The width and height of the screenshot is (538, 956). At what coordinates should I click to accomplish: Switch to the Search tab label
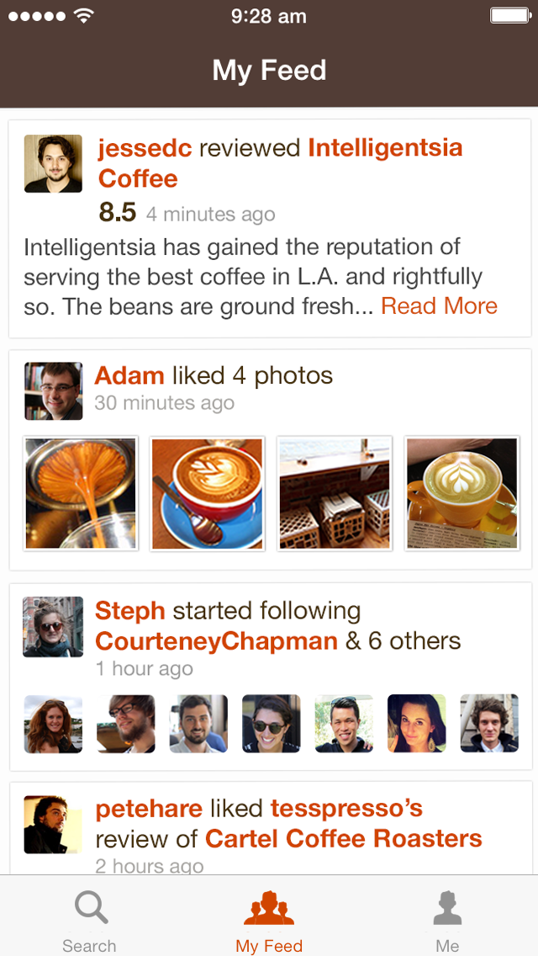coord(89,945)
